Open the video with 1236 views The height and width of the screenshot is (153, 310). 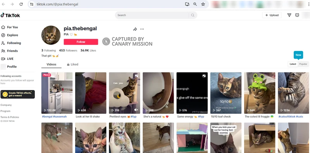tap(293, 93)
